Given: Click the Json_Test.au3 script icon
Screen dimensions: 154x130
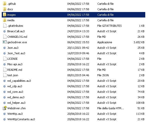Looking at the screenshot, I should [4, 53].
